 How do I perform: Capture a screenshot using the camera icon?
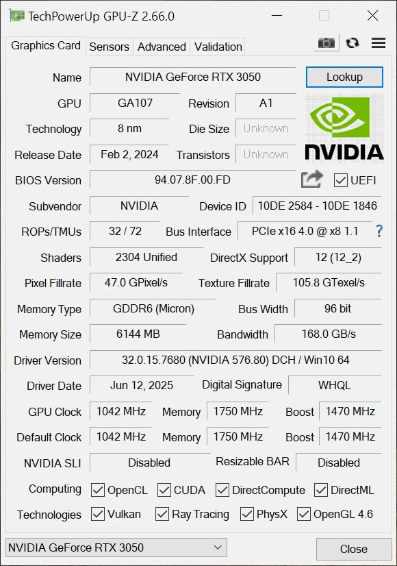[326, 42]
